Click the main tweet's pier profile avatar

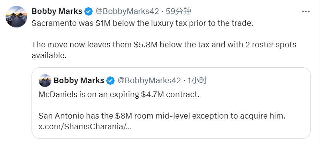(x=16, y=17)
